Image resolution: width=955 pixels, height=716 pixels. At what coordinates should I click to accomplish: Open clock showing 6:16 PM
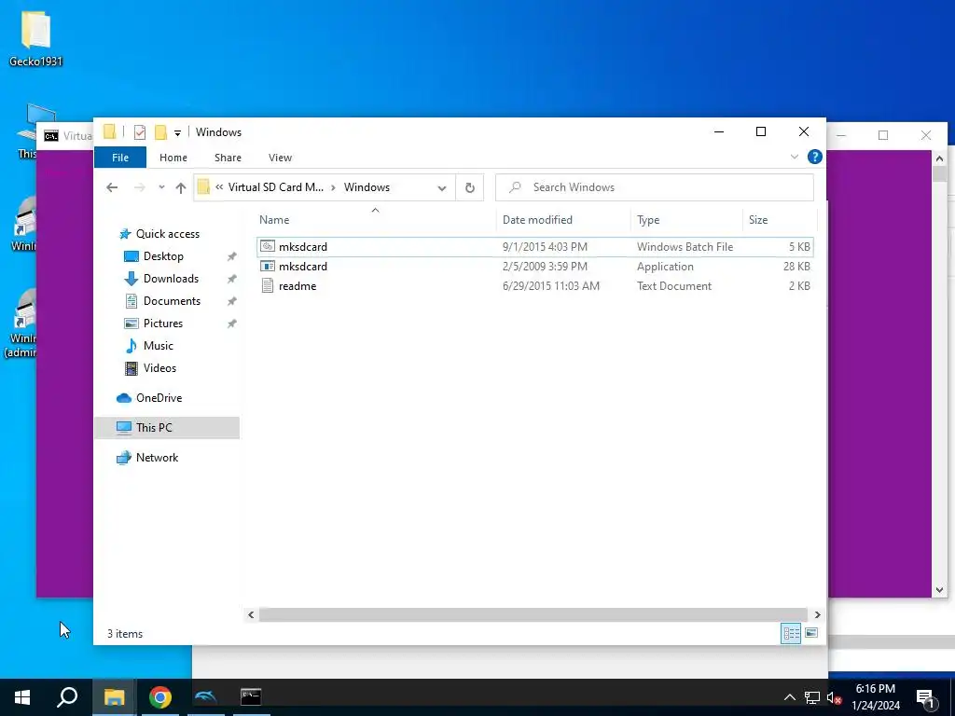[x=875, y=697]
